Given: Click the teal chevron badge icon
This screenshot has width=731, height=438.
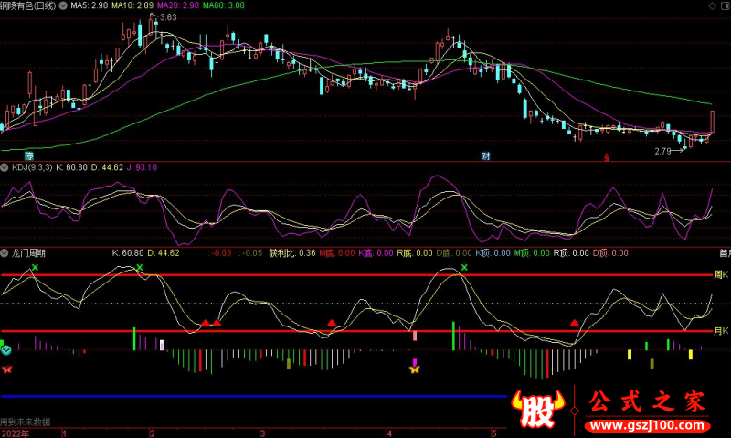Looking at the screenshot, I should tap(5, 349).
